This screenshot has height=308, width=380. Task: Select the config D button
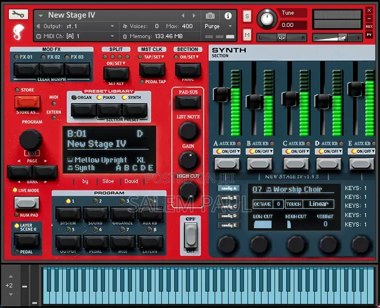229,216
